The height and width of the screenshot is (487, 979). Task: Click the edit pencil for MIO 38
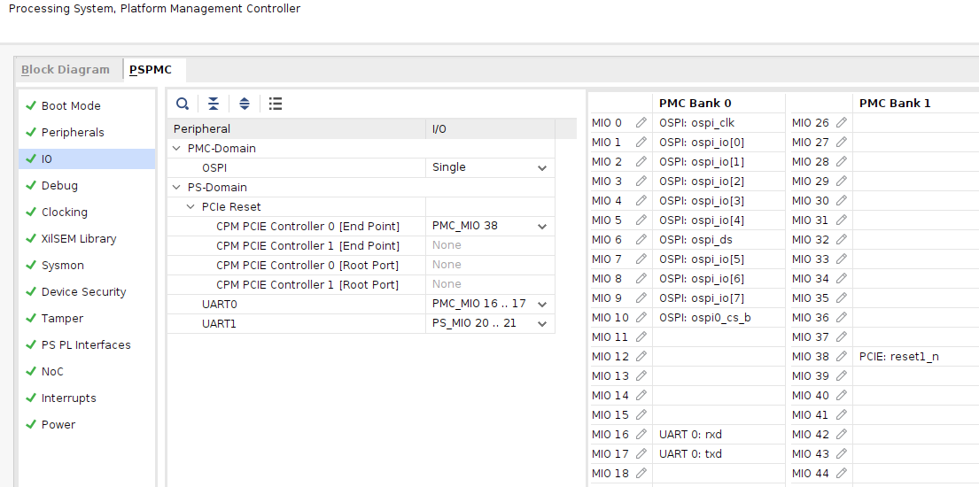841,357
